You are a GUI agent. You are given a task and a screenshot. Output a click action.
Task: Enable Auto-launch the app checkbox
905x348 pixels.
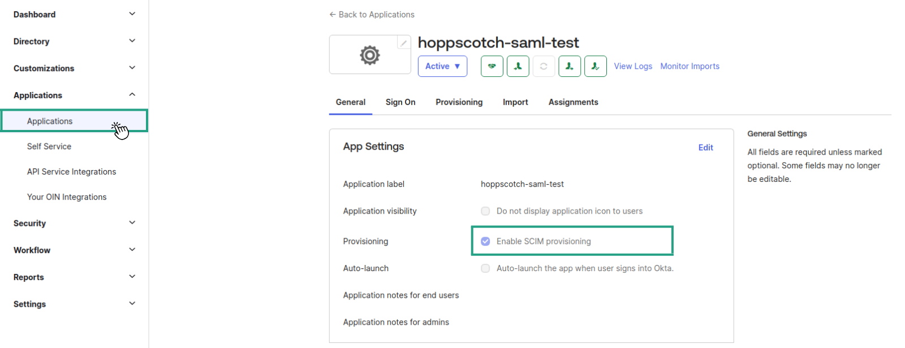(x=485, y=268)
